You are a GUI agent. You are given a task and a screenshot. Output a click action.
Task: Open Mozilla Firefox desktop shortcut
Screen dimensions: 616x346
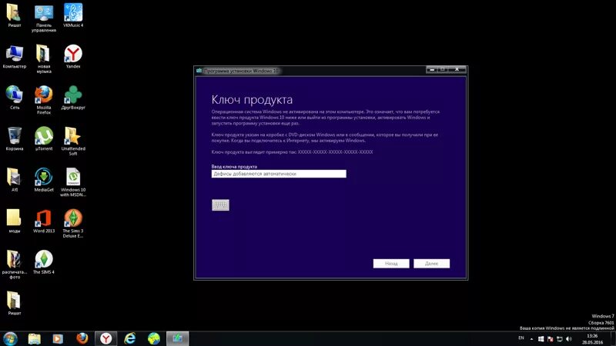point(44,100)
